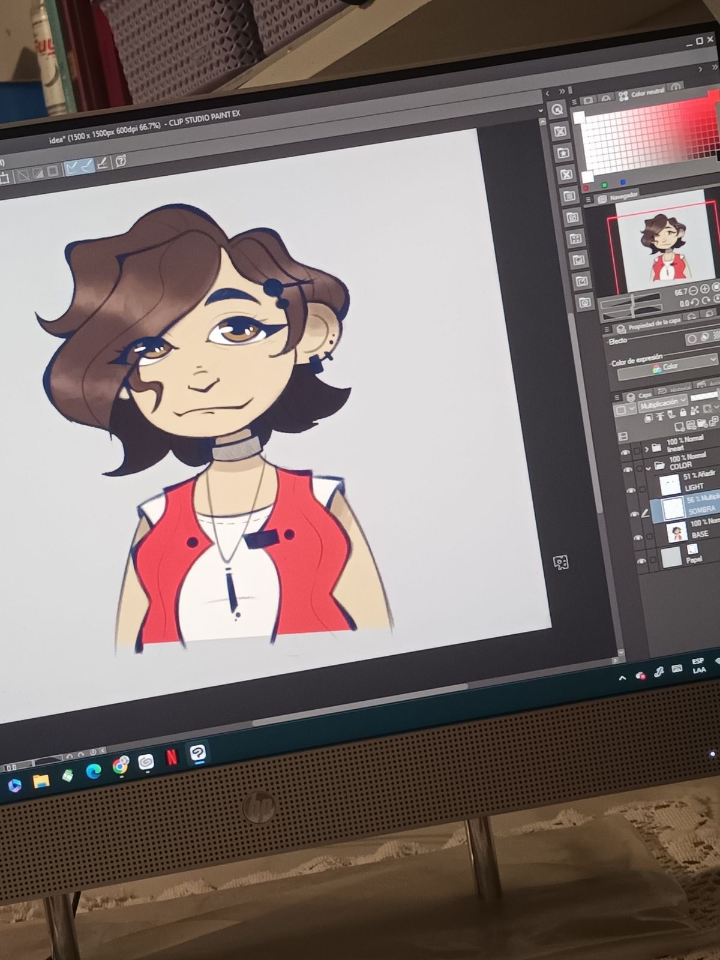Viewport: 720px width, 960px height.
Task: Switch to the color wheel tab
Action: 606,98
